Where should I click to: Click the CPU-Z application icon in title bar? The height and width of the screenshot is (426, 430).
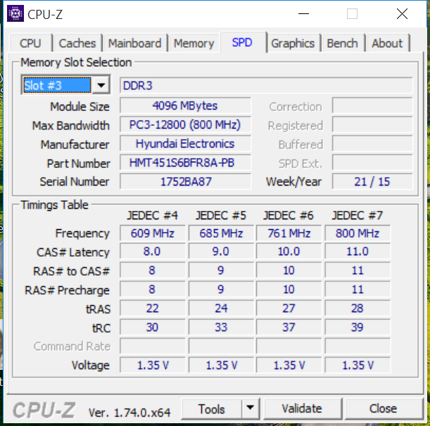coord(15,13)
